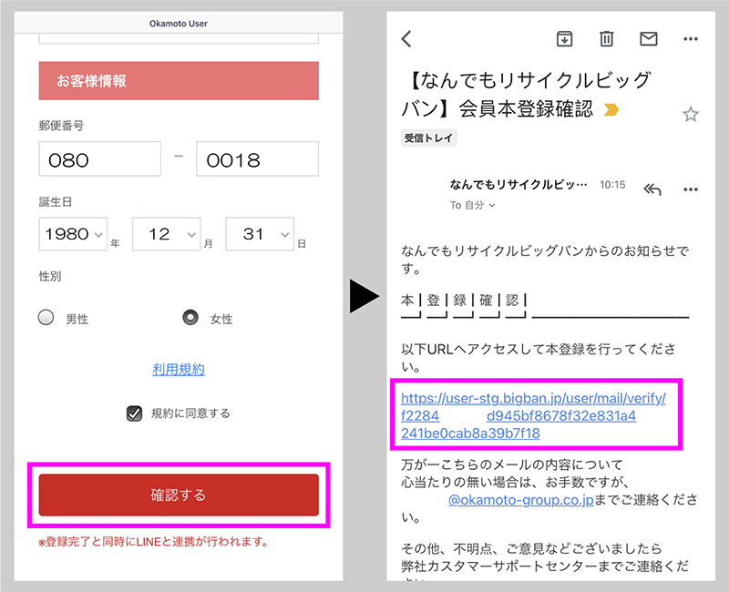
Task: Mark email unread with envelope icon
Action: click(x=649, y=38)
